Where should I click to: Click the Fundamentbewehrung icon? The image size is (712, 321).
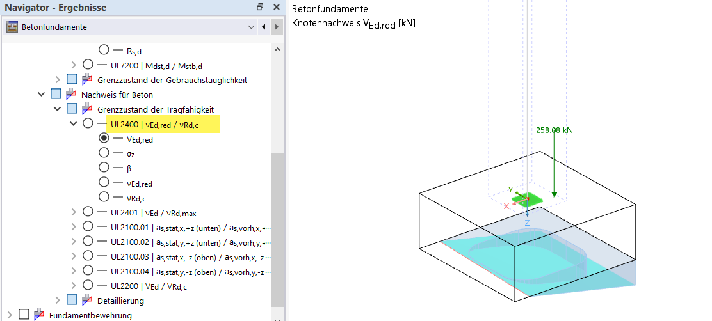(38, 315)
